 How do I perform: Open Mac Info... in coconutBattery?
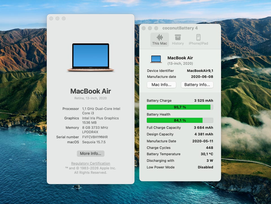[x=161, y=85]
